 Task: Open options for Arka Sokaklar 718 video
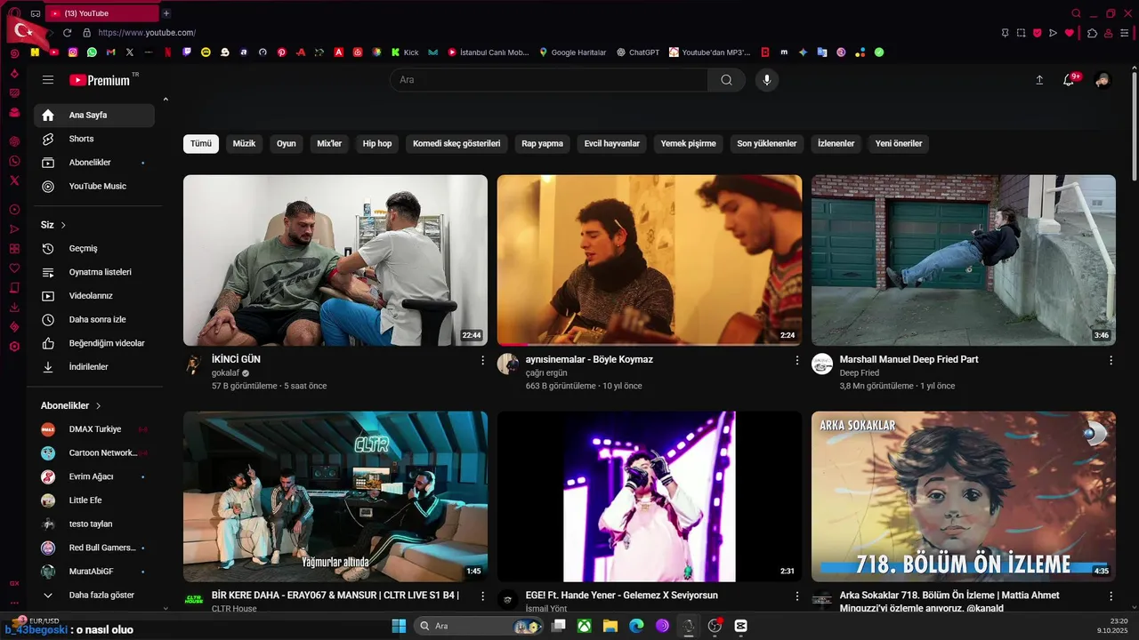click(x=1111, y=596)
